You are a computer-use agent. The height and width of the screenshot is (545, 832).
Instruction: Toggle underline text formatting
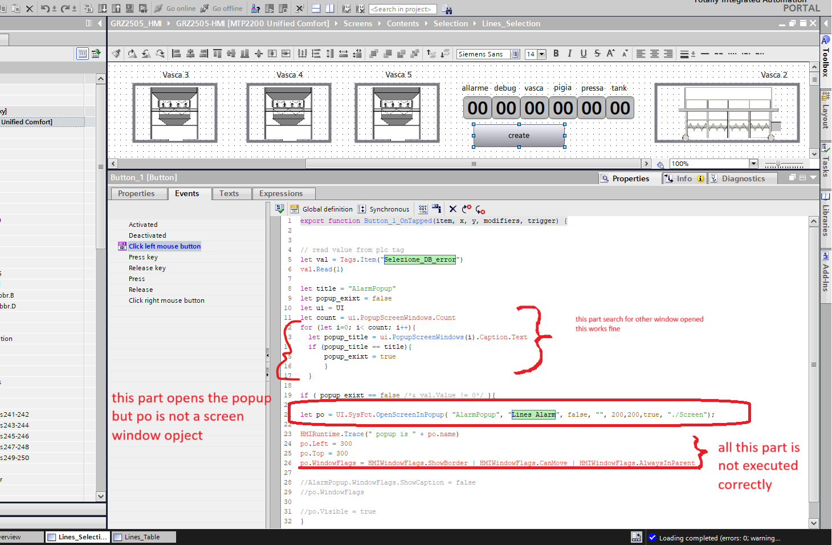tap(584, 54)
